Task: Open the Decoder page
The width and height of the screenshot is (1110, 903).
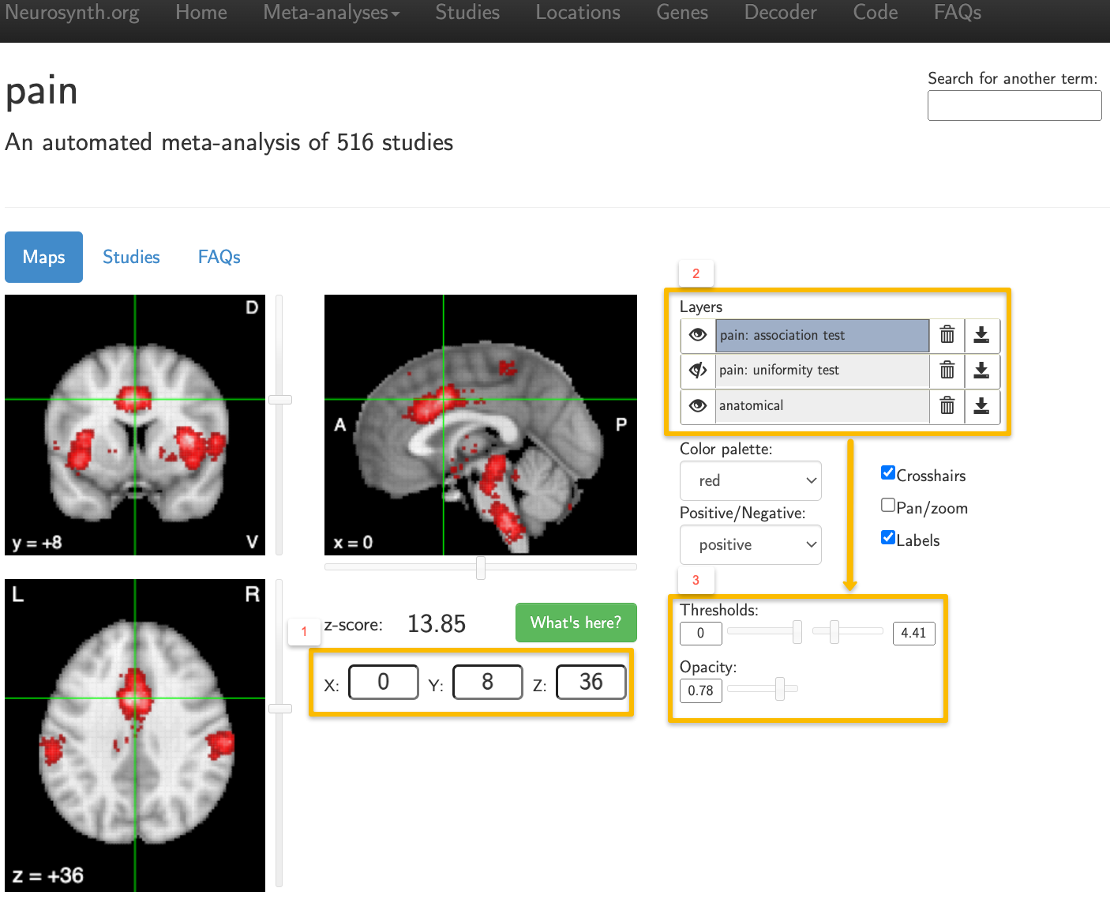Action: 781,13
